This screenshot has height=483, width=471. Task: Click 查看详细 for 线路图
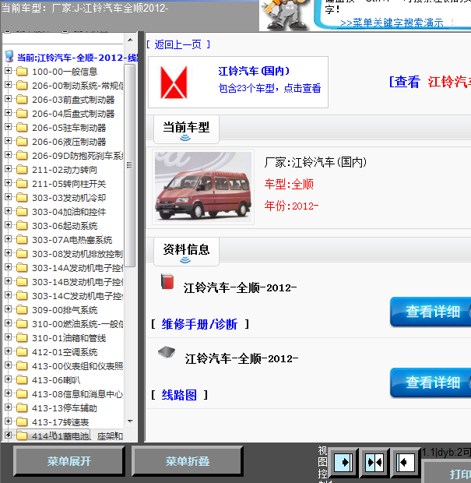tap(431, 383)
